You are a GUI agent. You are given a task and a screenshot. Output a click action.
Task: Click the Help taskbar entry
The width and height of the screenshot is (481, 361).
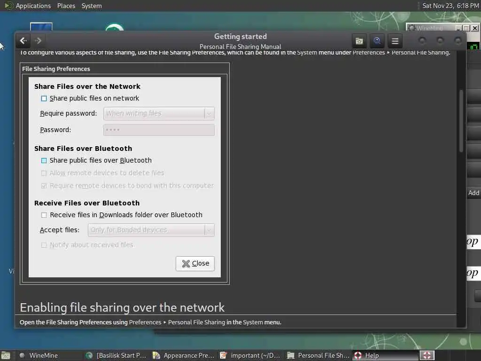[x=385, y=355]
